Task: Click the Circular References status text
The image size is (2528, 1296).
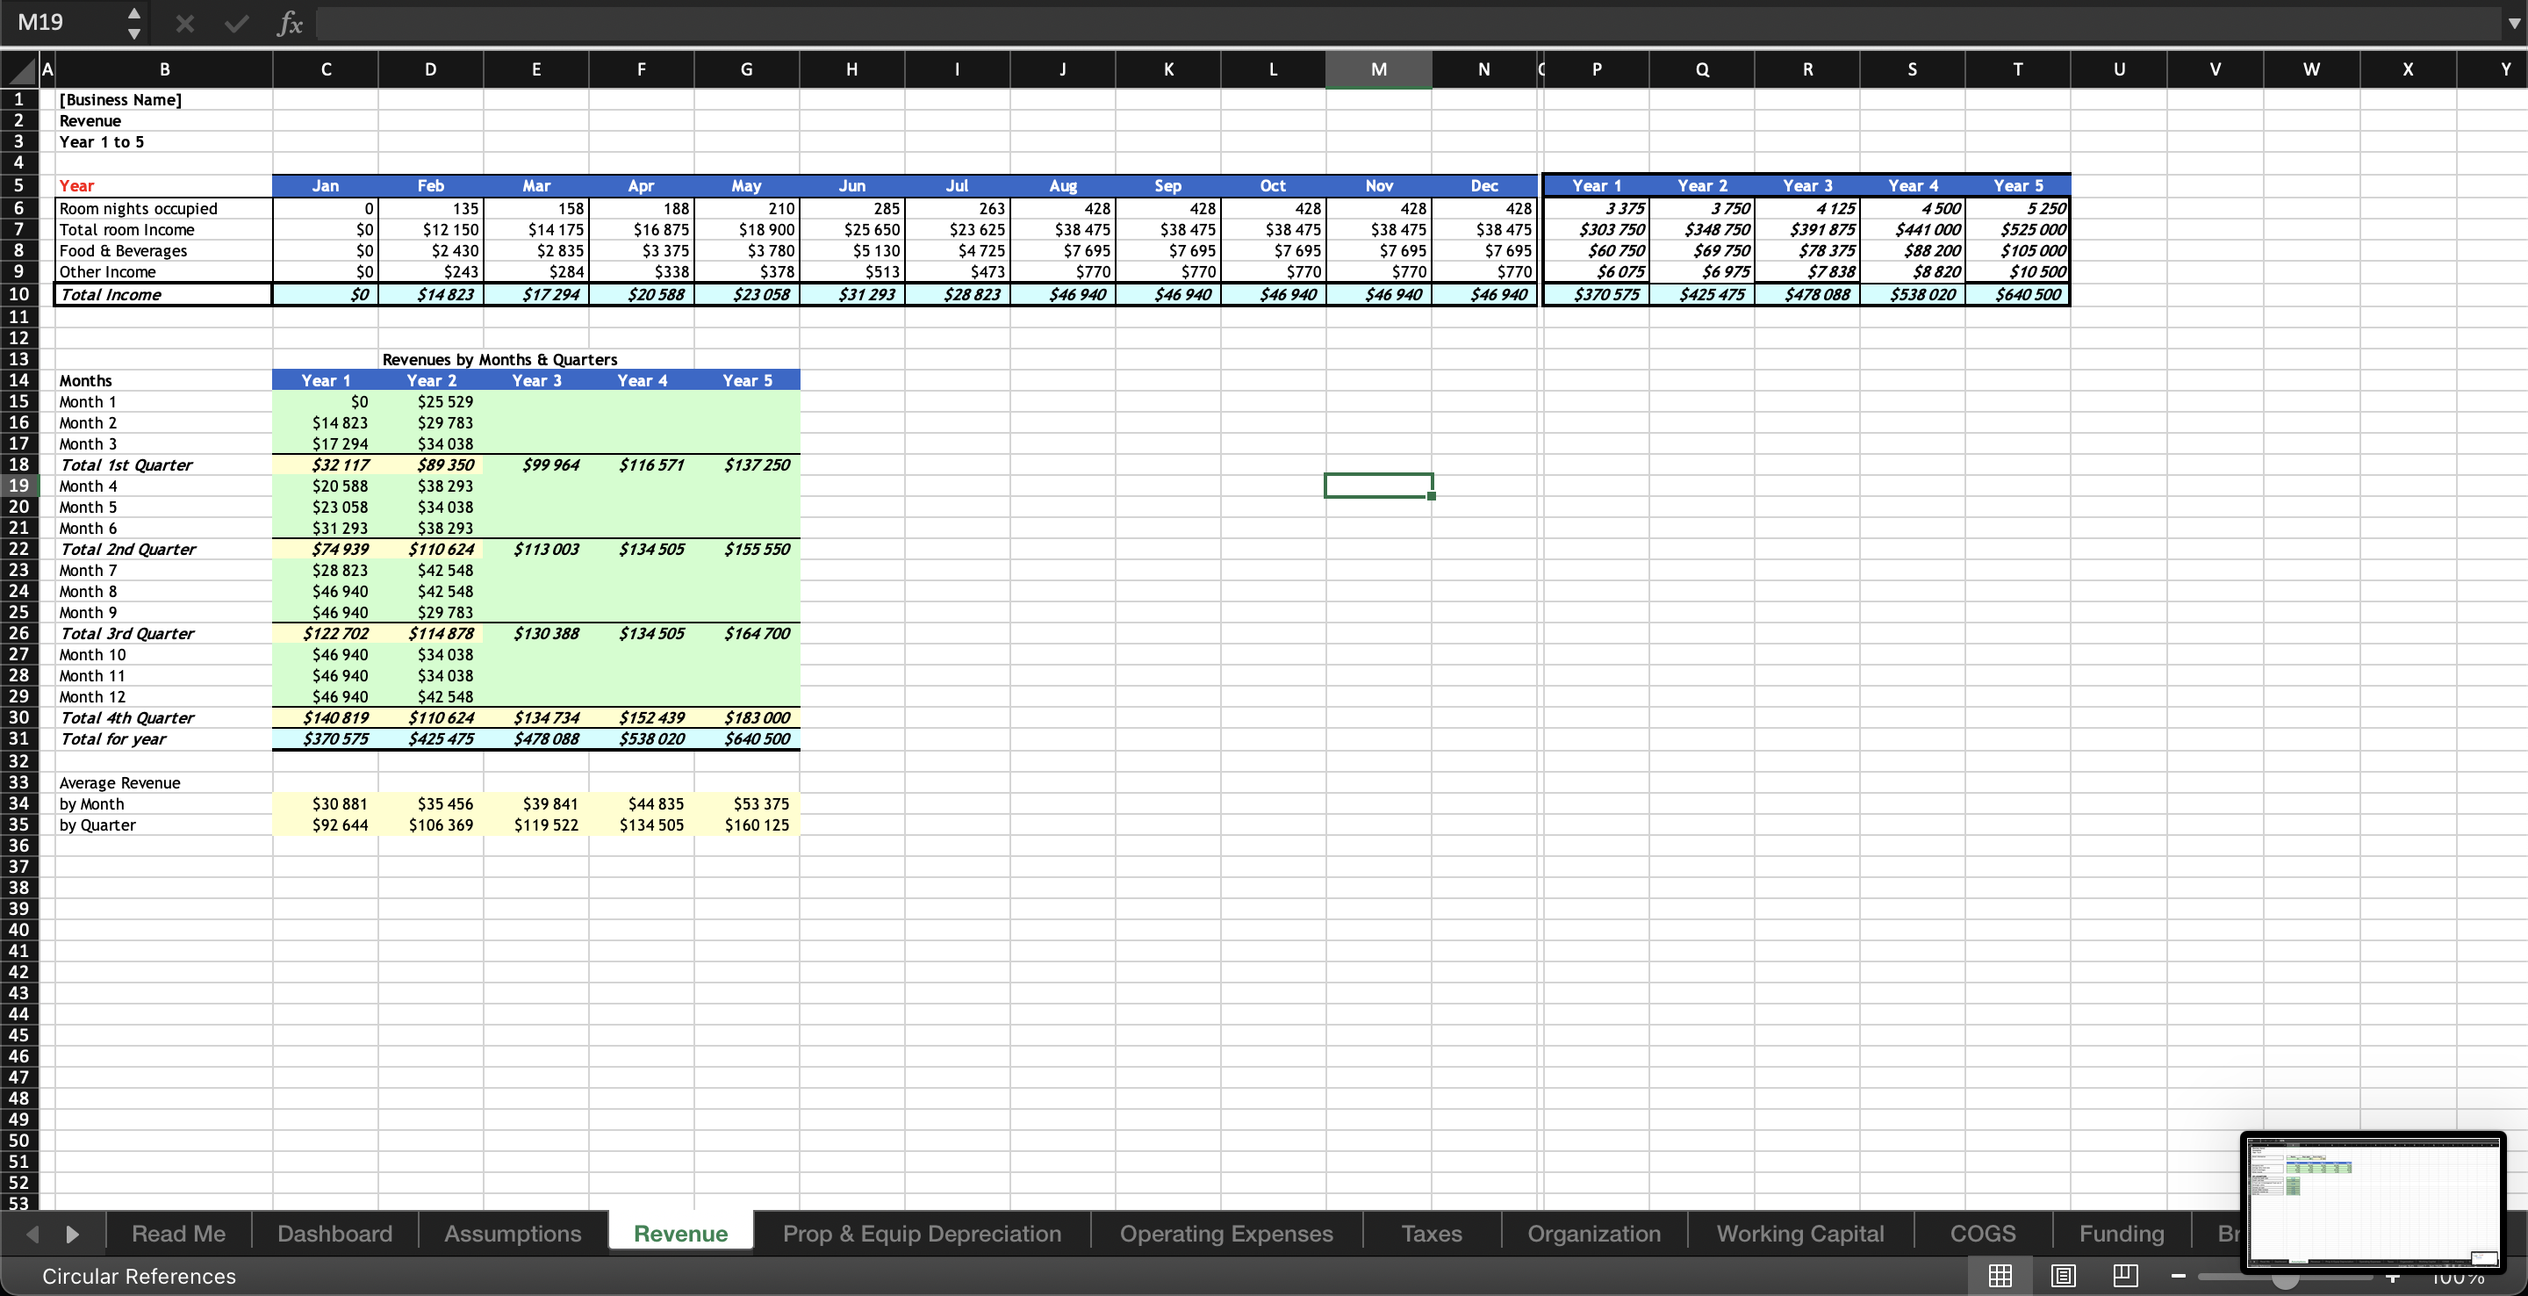Action: (x=139, y=1276)
